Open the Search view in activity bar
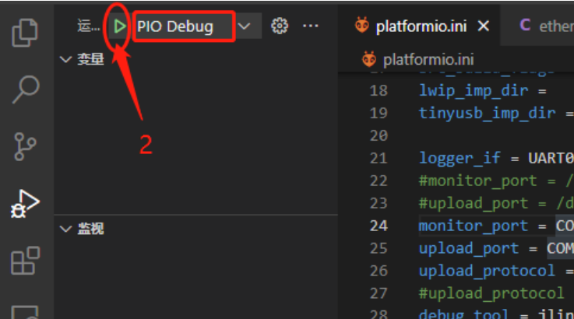The width and height of the screenshot is (574, 319). (26, 89)
